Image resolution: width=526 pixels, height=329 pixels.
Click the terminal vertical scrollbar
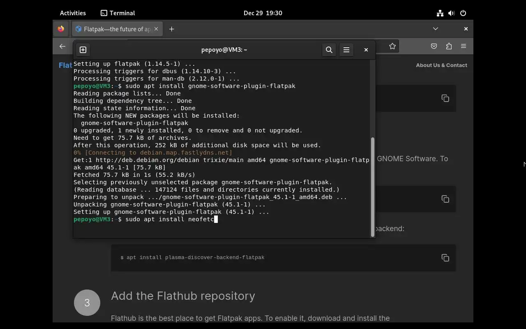pos(373,187)
